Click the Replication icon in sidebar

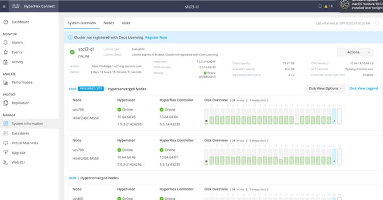pyautogui.click(x=6, y=103)
